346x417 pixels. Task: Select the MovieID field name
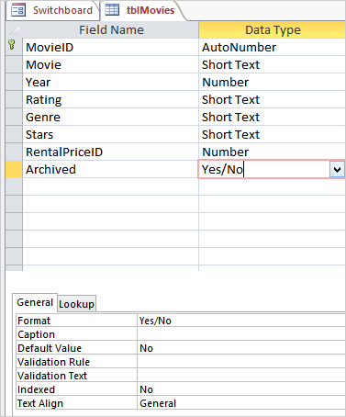click(x=111, y=47)
